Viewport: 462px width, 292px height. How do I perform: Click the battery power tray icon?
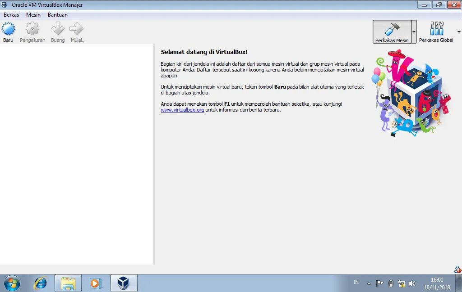(391, 283)
